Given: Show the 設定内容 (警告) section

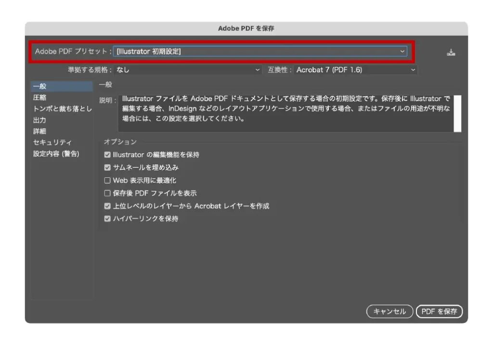Looking at the screenshot, I should (x=56, y=154).
